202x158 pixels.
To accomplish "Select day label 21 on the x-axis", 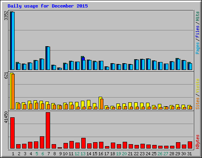I will click(130, 154).
